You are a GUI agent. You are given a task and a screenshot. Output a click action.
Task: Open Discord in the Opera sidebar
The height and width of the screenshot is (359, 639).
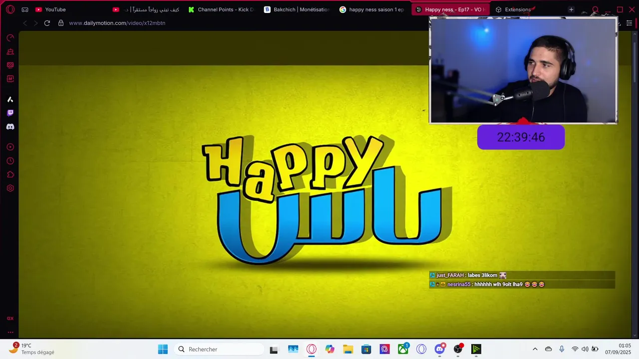(10, 127)
